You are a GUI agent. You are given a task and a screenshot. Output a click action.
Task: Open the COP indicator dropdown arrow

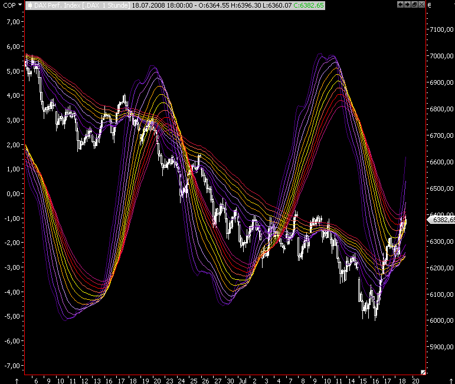point(21,4)
